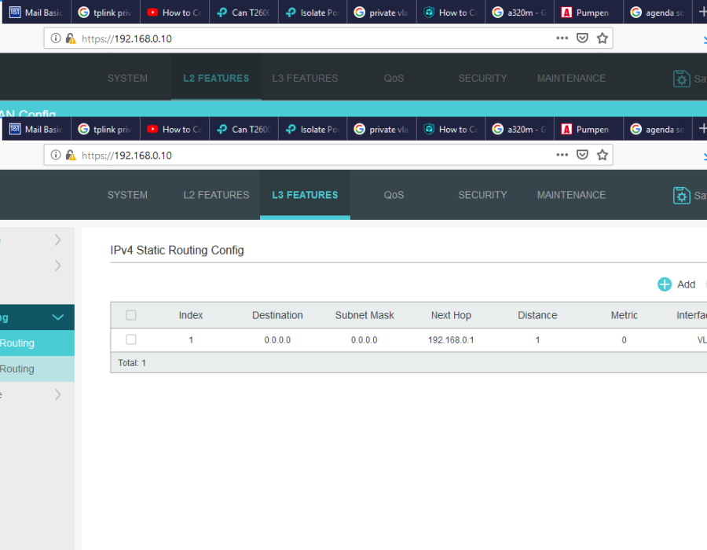The height and width of the screenshot is (550, 707).
Task: Click Pocket save icon in upper address bar
Action: pos(582,38)
